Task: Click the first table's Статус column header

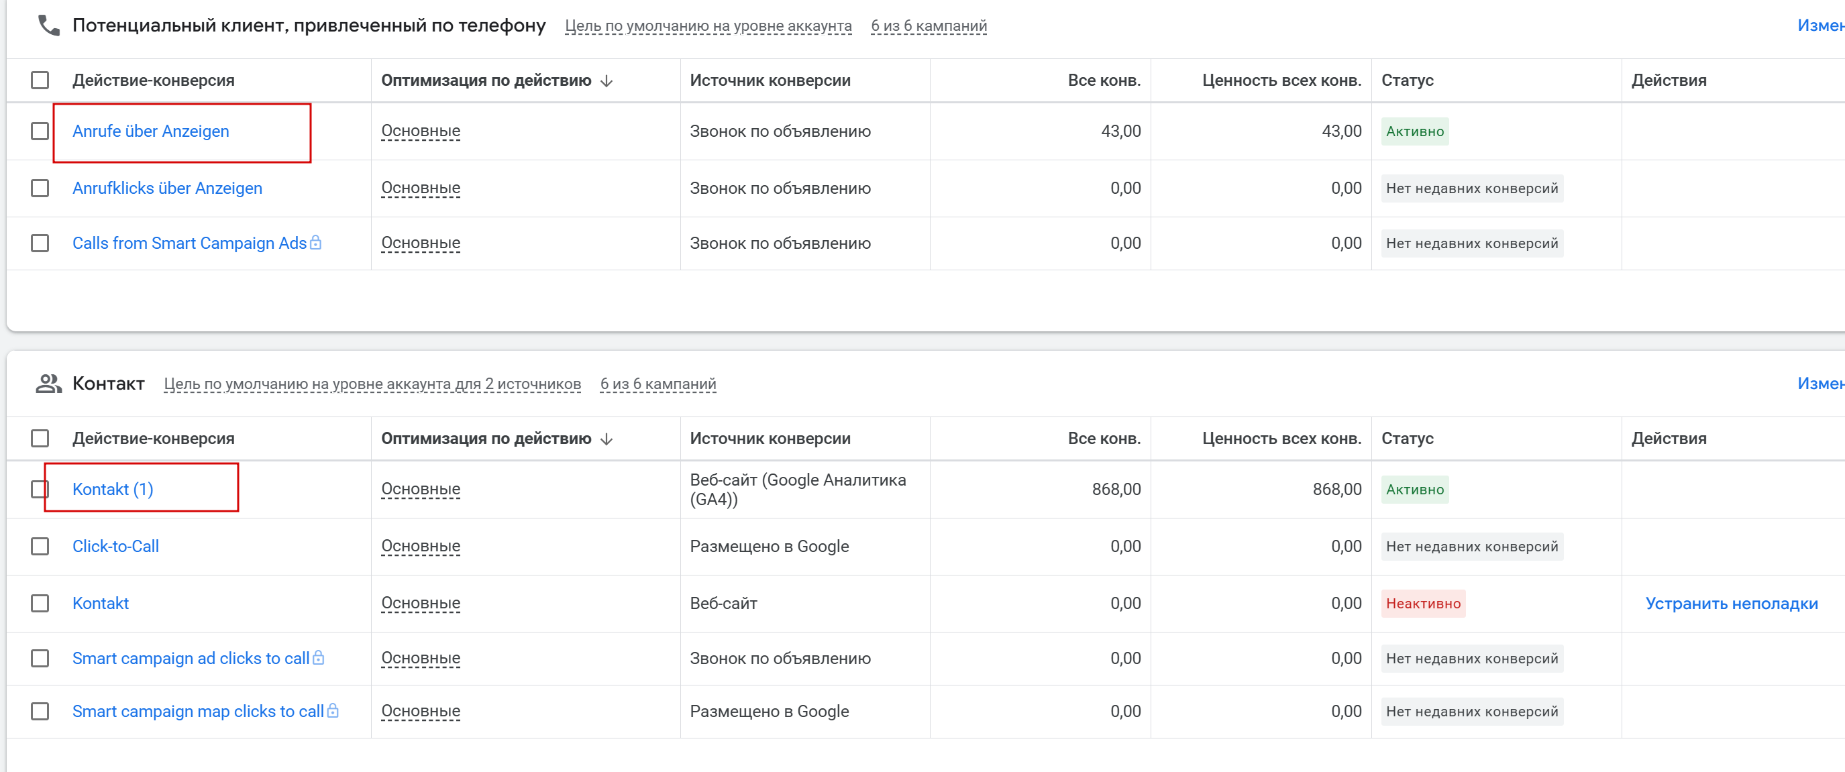Action: [1407, 80]
